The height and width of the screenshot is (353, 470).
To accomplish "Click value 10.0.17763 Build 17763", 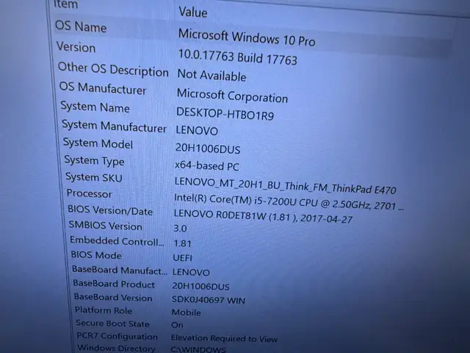I will 238,57.
